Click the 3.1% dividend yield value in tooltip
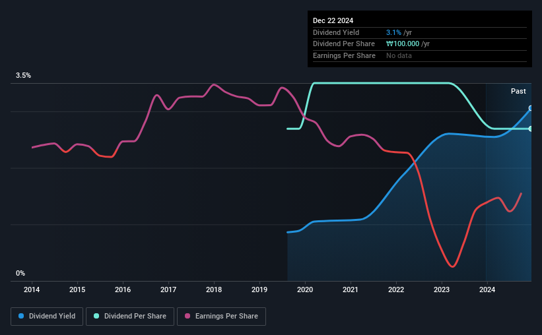This screenshot has width=542, height=335. pyautogui.click(x=393, y=32)
